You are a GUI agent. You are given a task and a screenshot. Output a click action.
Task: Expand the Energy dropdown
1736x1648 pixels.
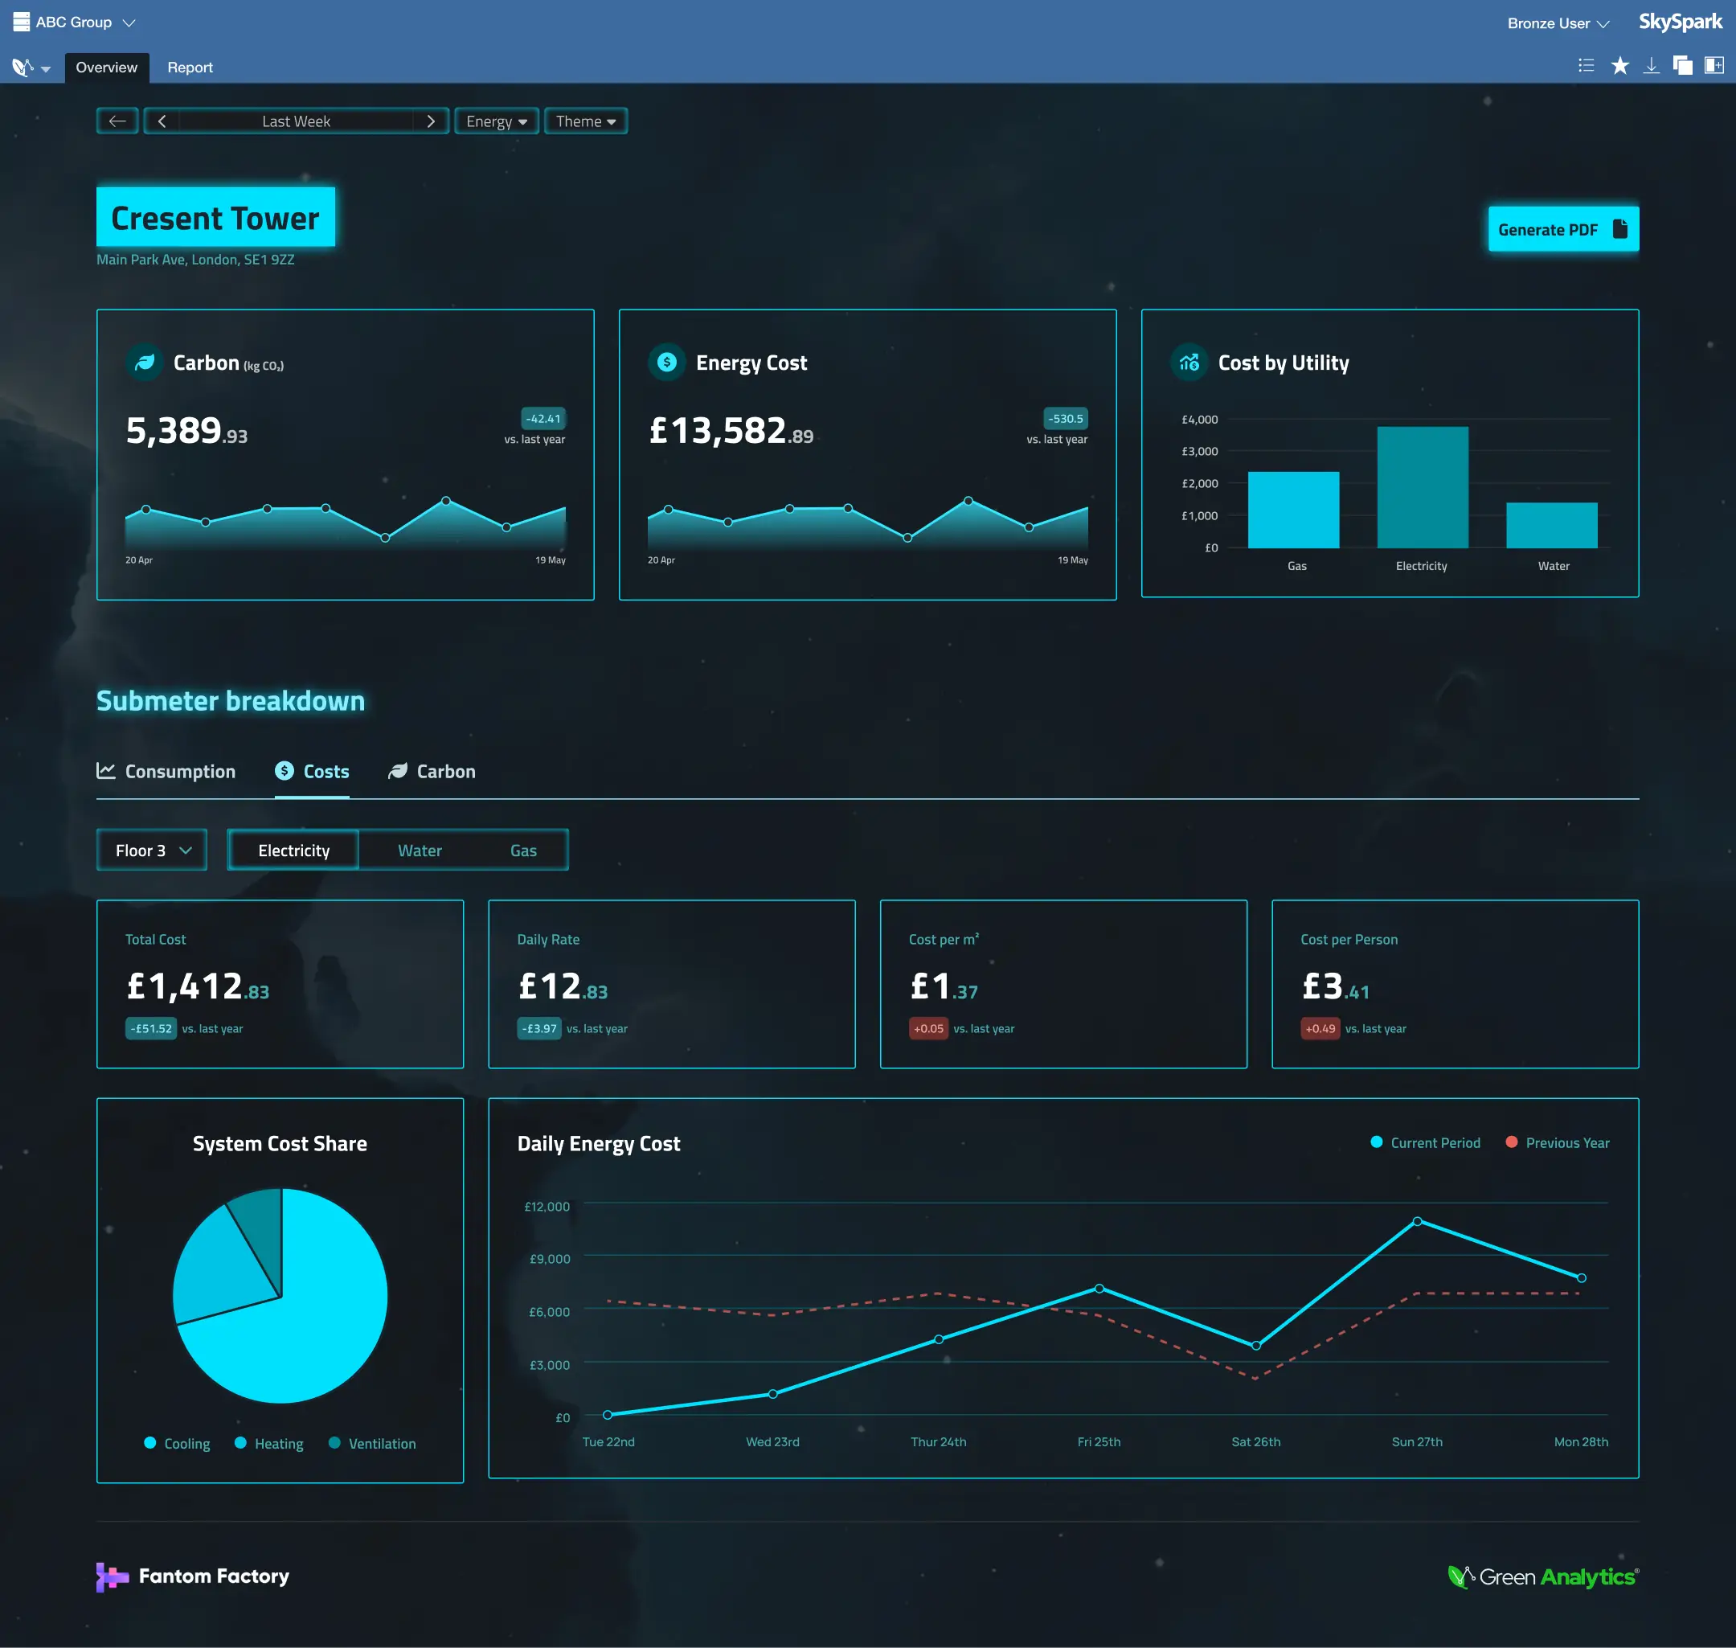point(496,121)
